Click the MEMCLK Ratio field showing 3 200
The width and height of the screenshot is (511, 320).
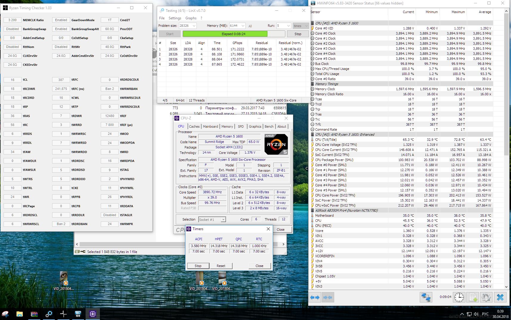tap(13, 20)
